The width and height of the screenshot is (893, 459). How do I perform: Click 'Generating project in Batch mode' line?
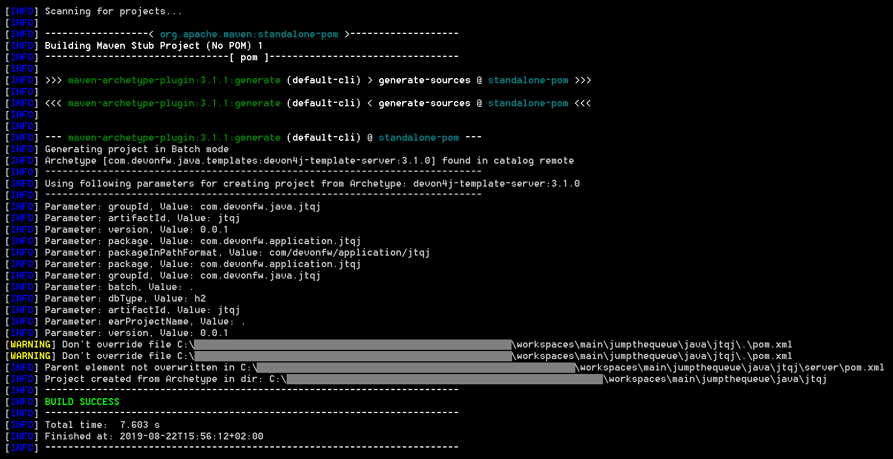tap(137, 149)
